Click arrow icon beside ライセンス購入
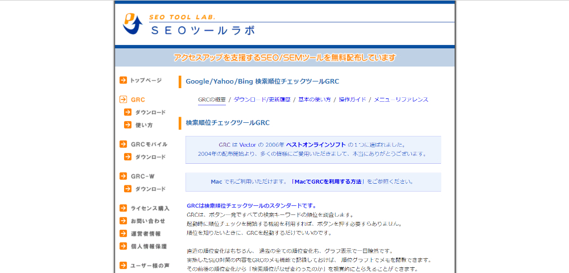Screen dimensions: 569x273 point(123,208)
